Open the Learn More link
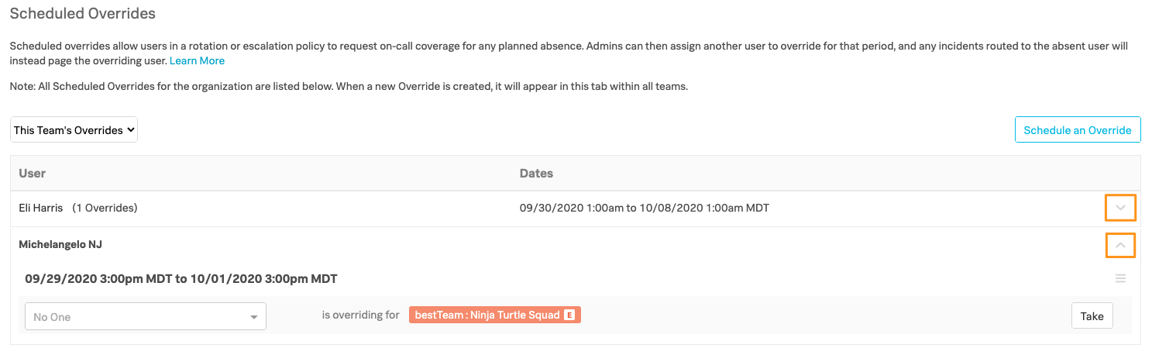Screen dimensions: 1152x362 pos(197,60)
